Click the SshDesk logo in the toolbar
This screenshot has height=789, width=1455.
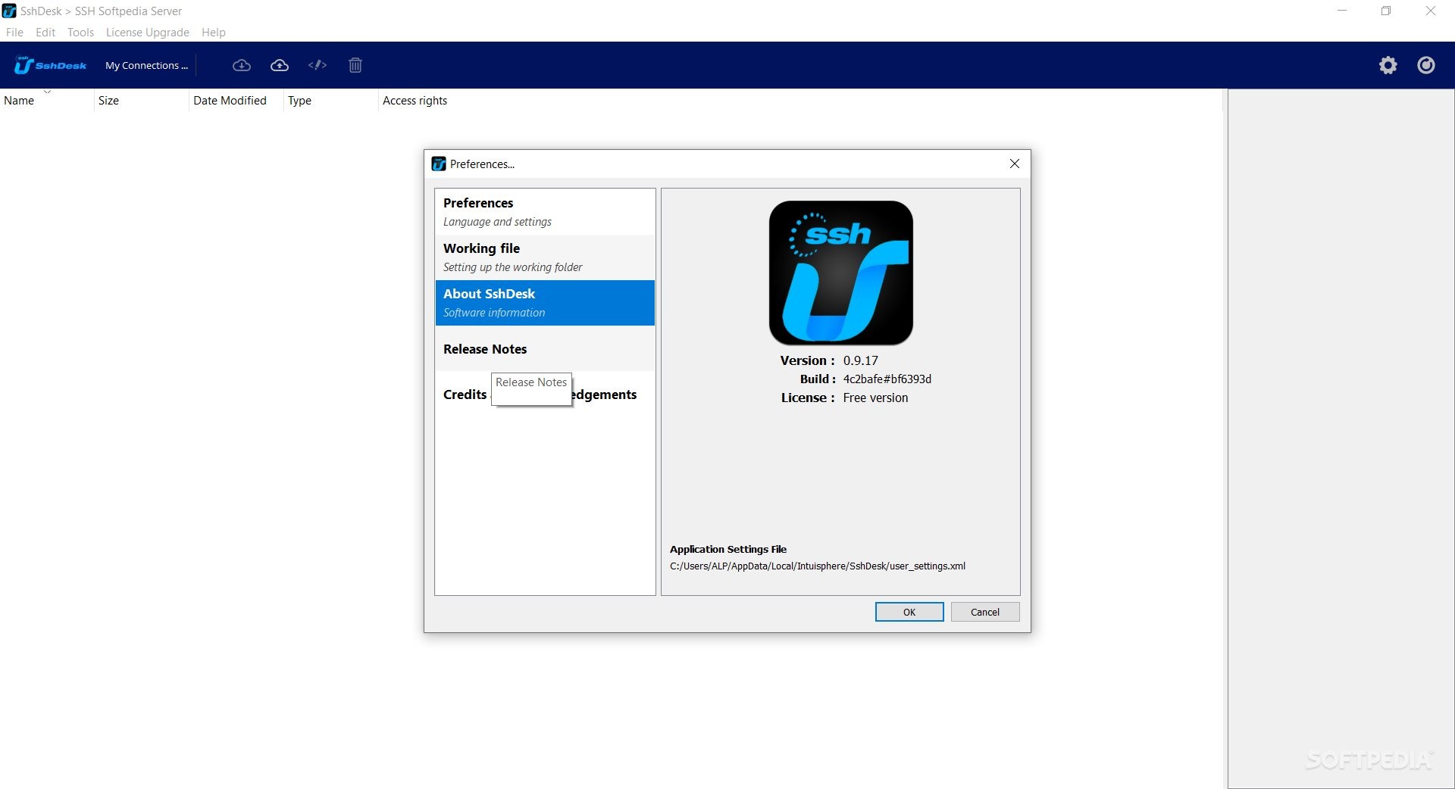coord(50,65)
